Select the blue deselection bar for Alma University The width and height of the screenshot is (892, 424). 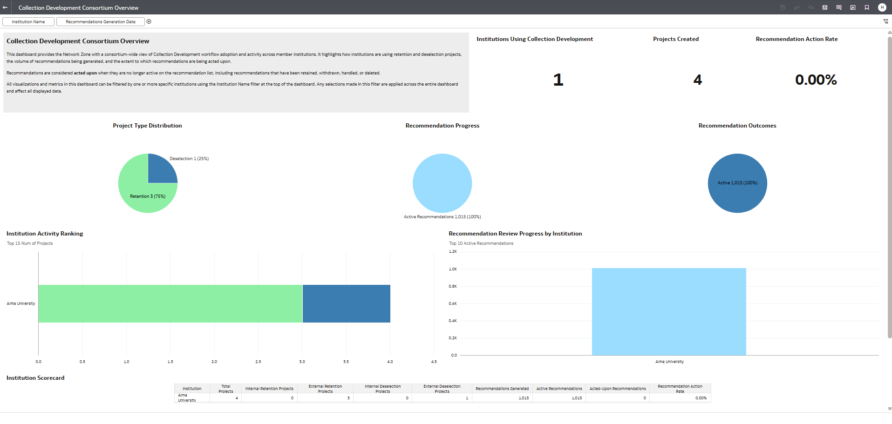[347, 303]
